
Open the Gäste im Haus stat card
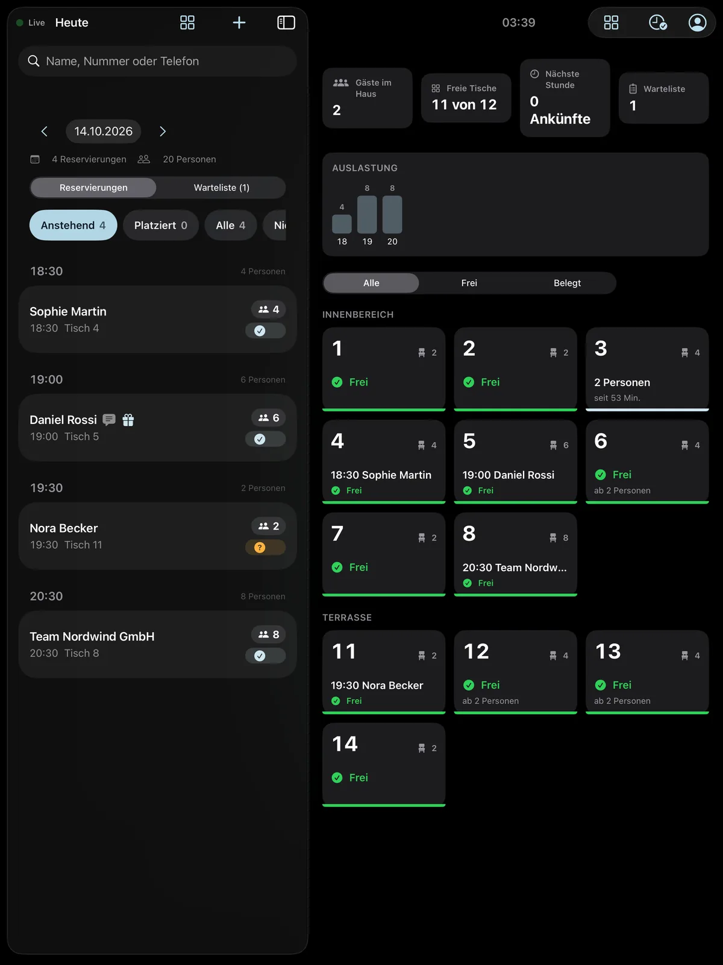tap(368, 98)
